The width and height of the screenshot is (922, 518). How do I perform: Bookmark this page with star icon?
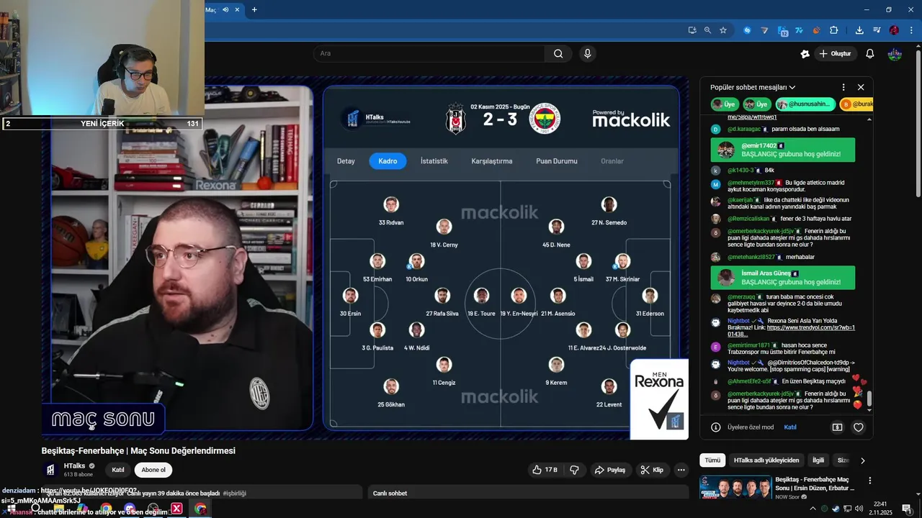point(723,30)
